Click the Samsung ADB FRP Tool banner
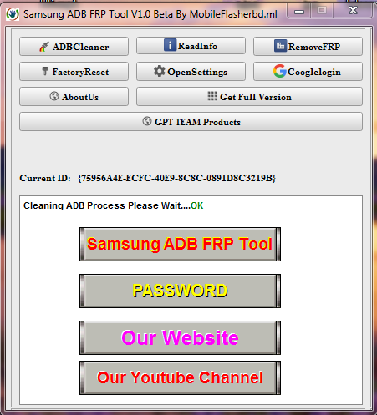Image resolution: width=377 pixels, height=415 pixels. click(x=180, y=244)
